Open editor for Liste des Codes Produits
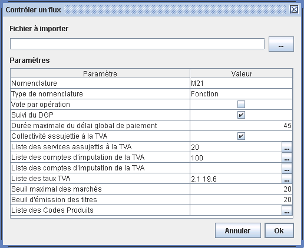Viewport: 304px width, 248px height. click(x=287, y=210)
